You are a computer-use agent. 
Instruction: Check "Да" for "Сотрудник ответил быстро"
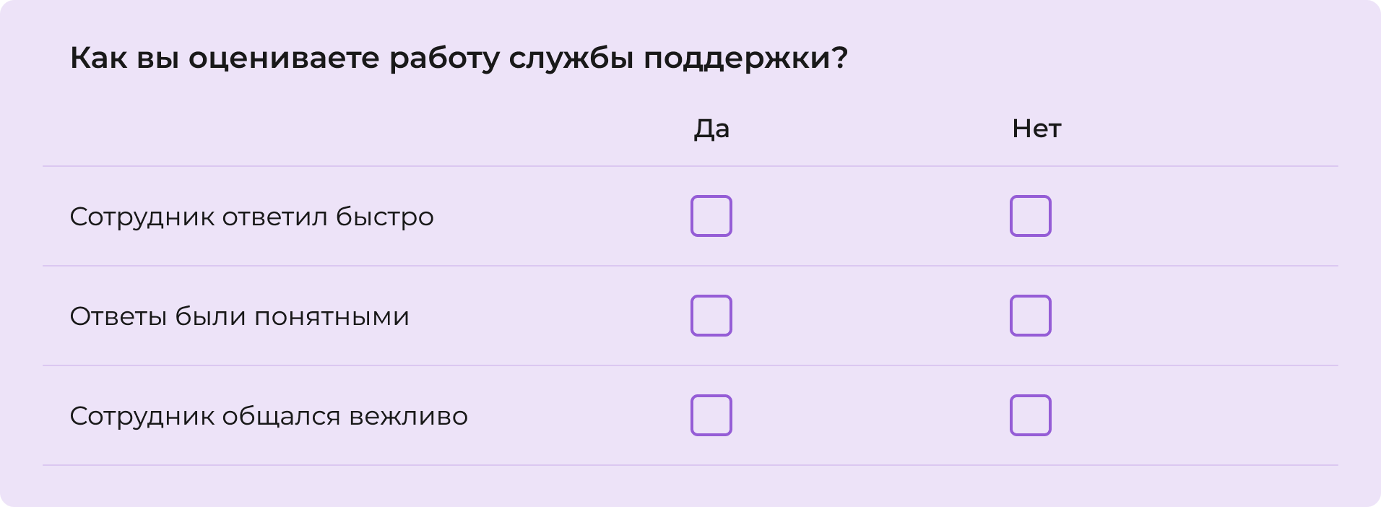point(711,215)
